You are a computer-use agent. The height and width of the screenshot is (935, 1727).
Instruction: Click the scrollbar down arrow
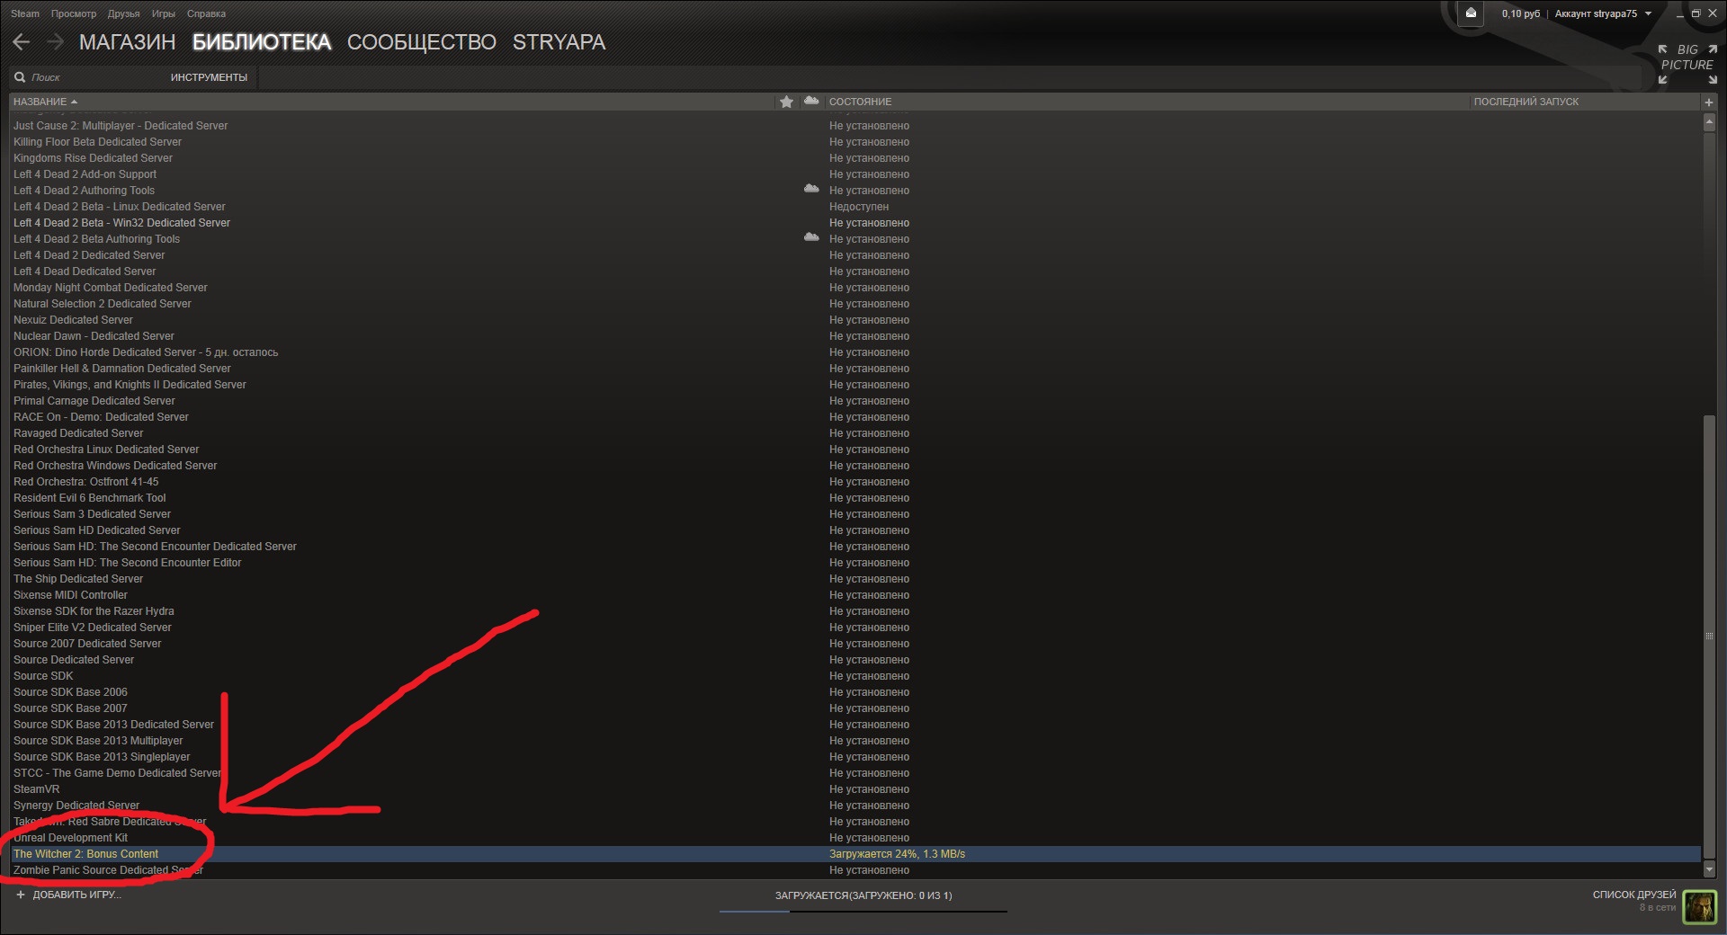click(1709, 869)
